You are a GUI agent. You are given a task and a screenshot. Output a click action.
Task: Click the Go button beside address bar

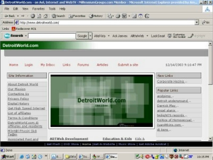coord(206,22)
